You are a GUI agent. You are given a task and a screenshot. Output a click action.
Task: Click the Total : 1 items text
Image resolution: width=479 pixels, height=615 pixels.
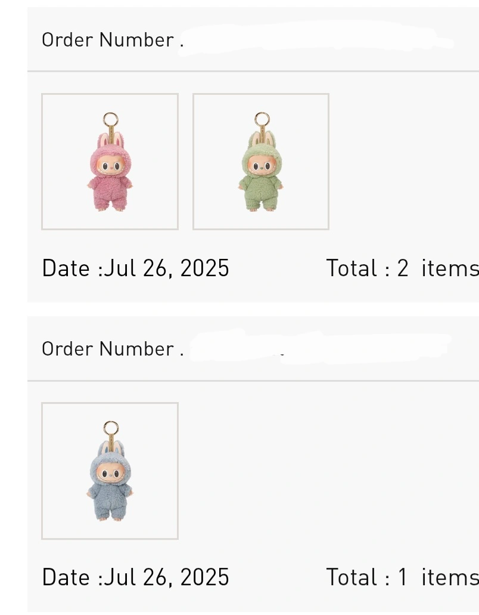click(x=403, y=577)
